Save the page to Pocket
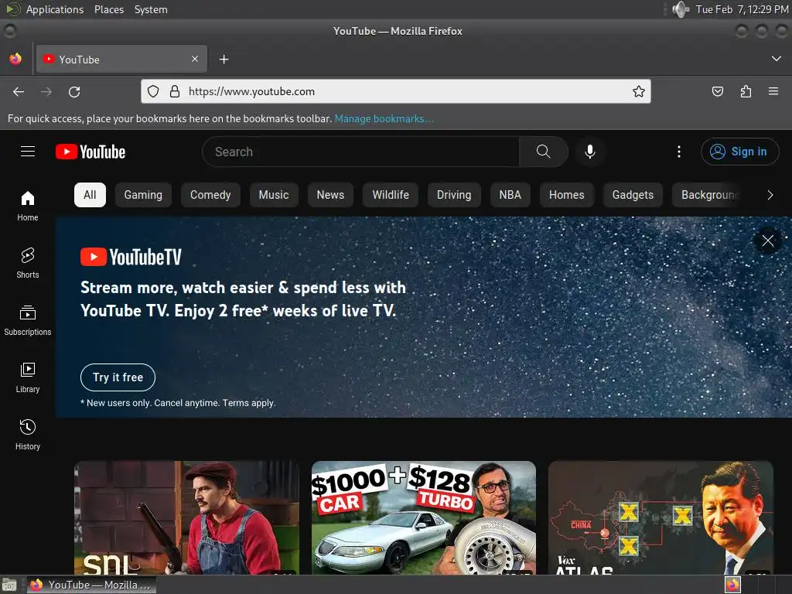 717,91
